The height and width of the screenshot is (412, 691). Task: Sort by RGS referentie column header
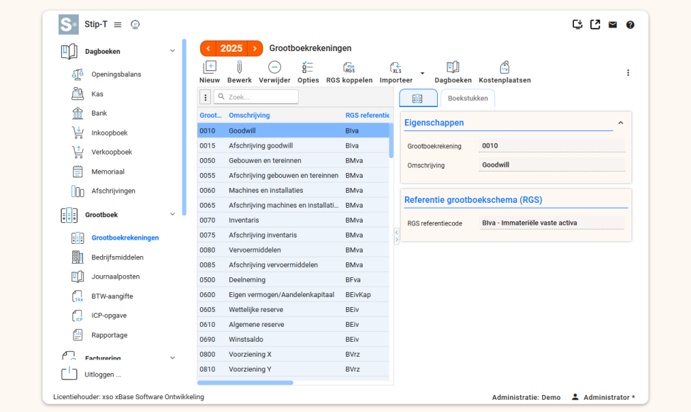coord(367,116)
